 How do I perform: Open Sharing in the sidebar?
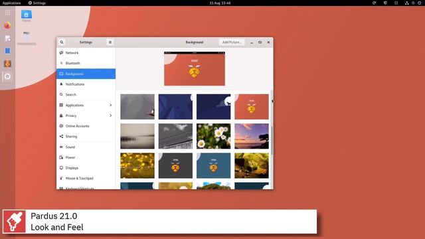(x=86, y=136)
